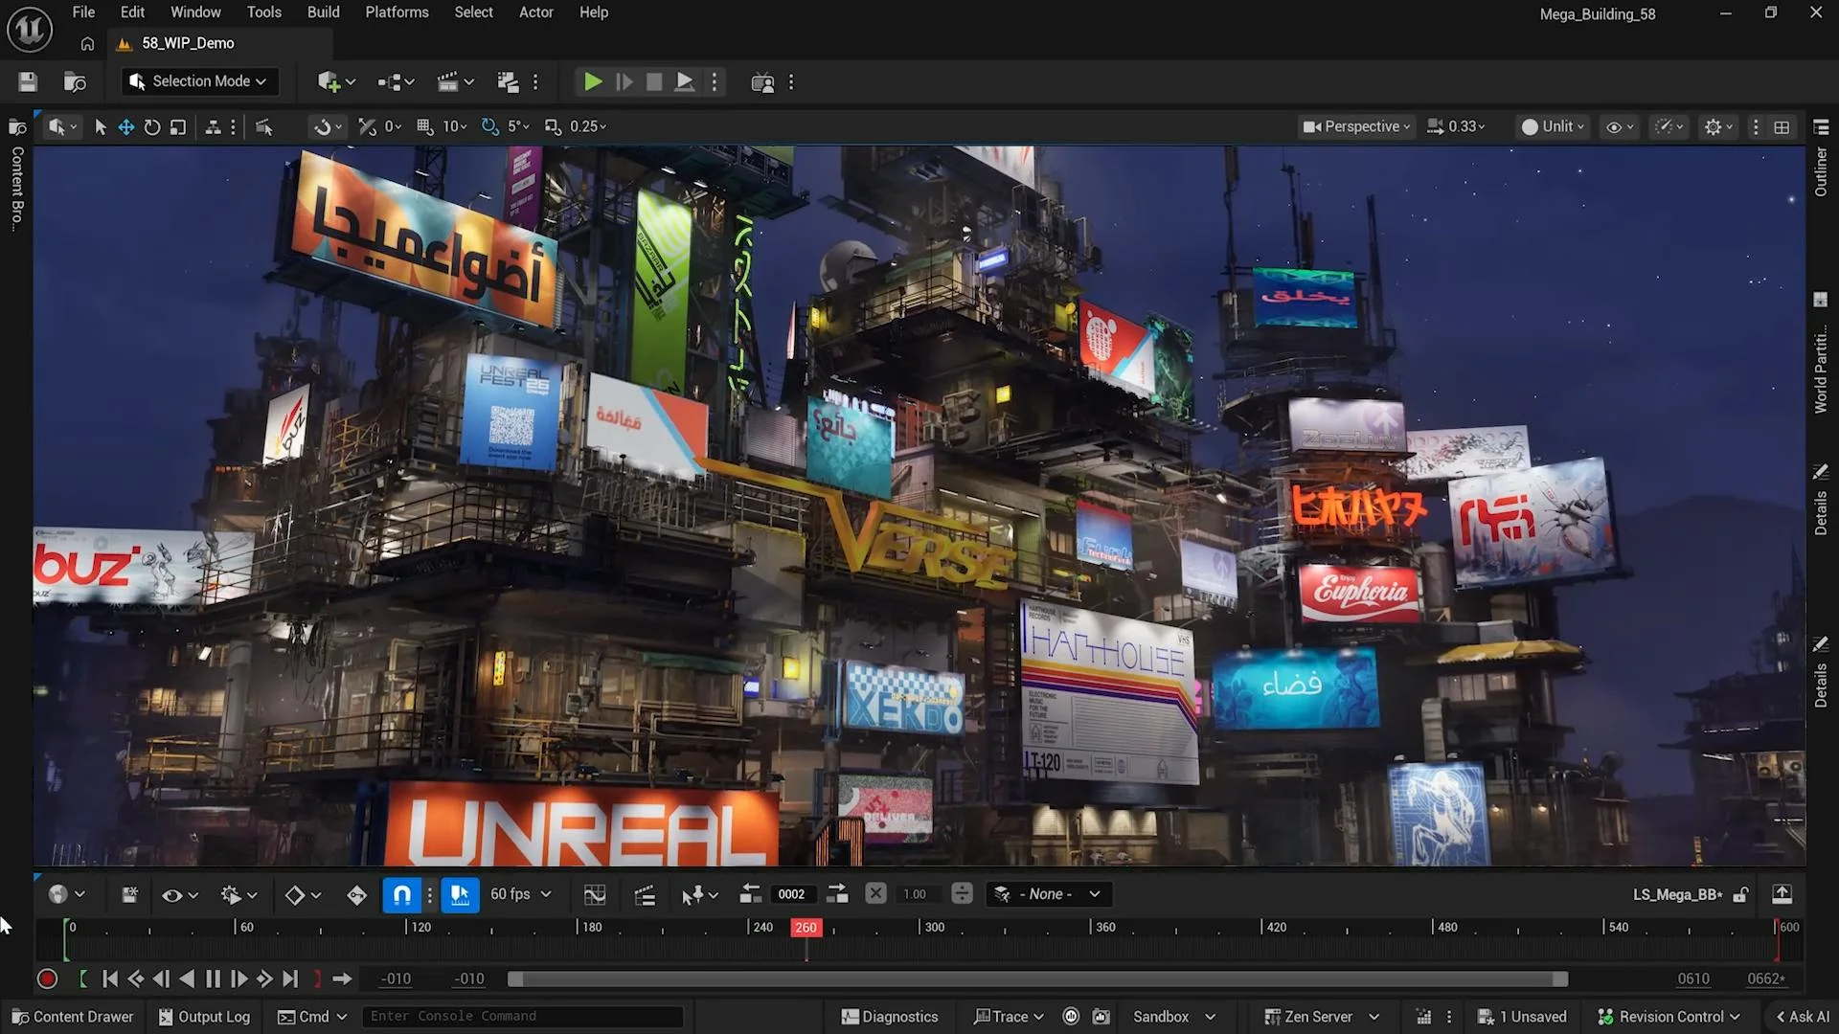Open the Browse content folder icon
Screen dimensions: 1839x1034
(x=75, y=82)
